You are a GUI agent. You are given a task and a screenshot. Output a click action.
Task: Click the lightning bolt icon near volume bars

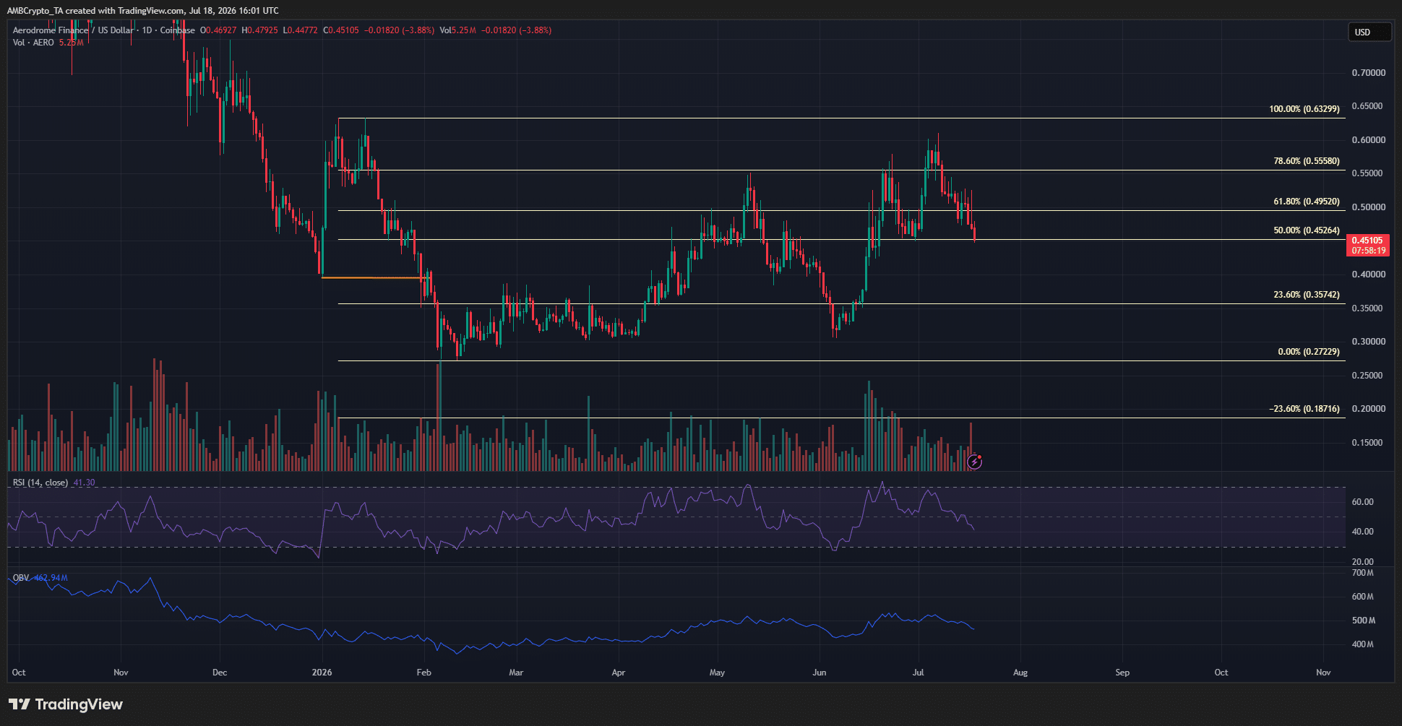click(974, 462)
